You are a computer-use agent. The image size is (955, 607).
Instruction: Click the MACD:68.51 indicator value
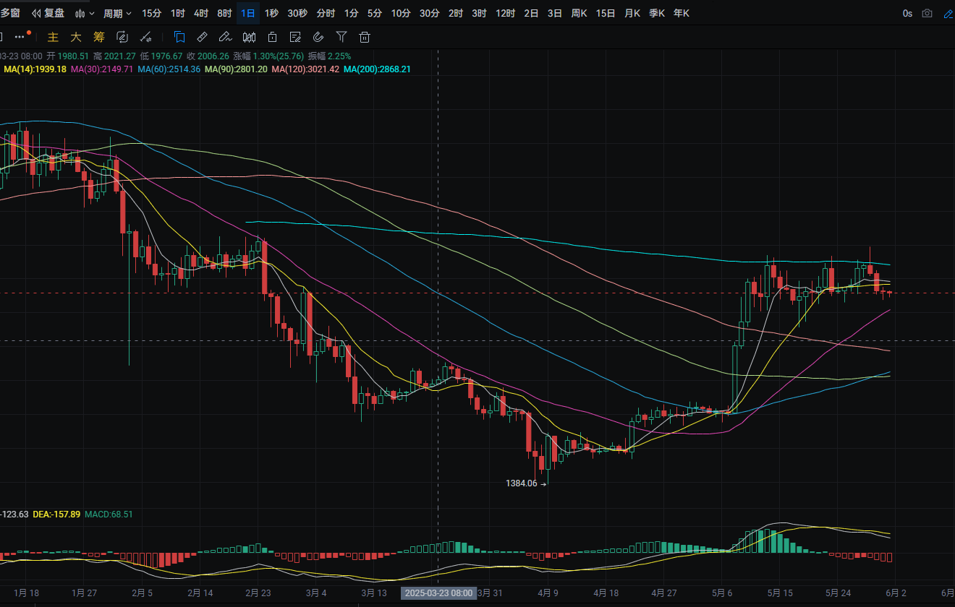tap(109, 515)
